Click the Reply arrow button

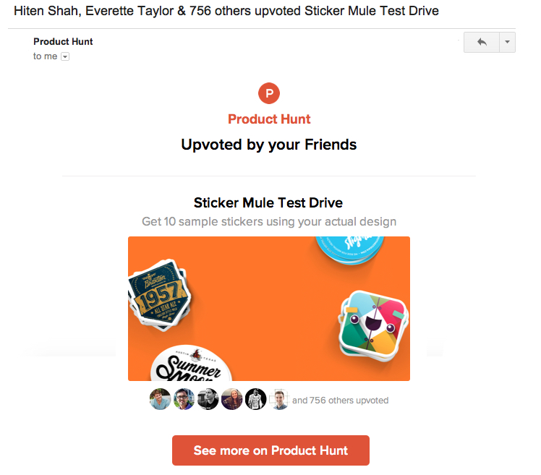(x=481, y=43)
